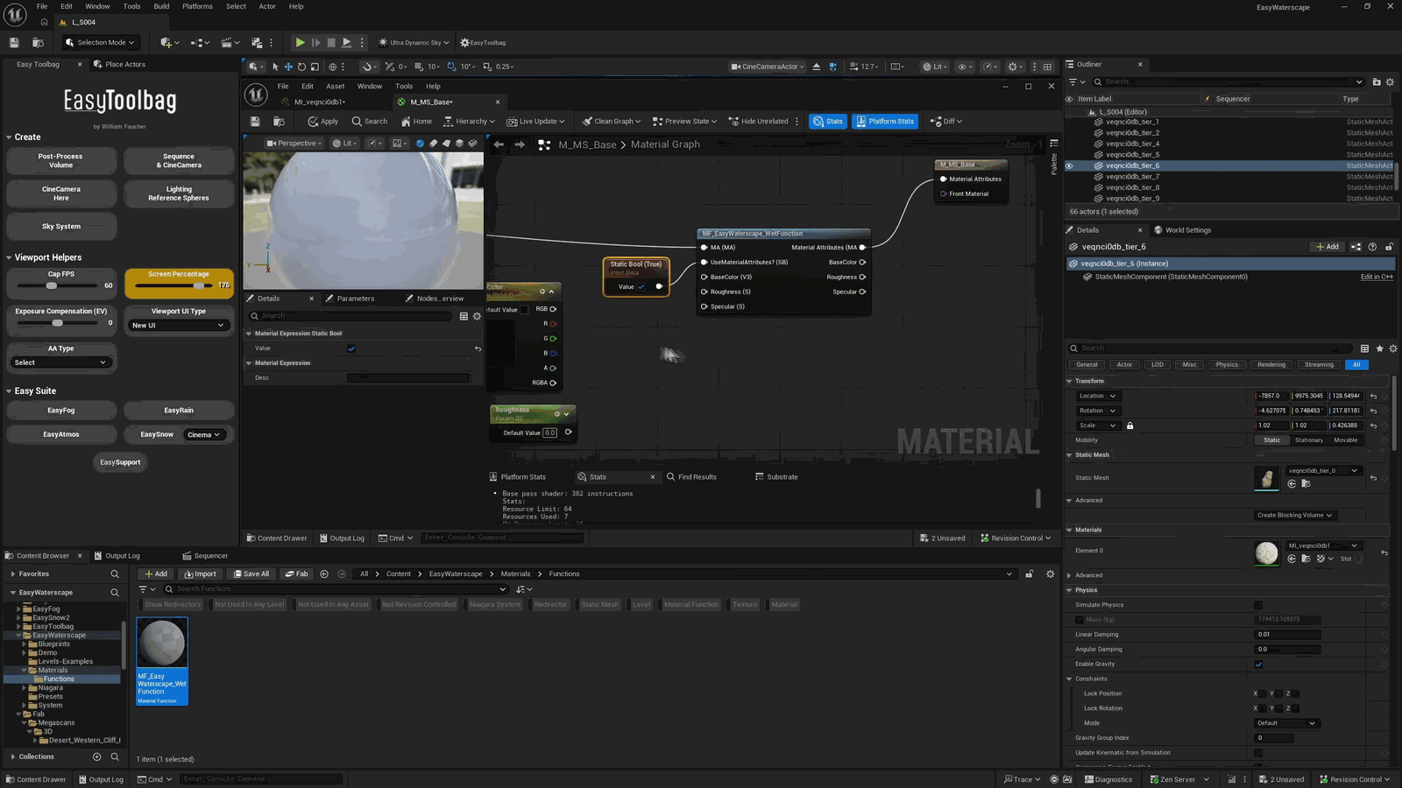This screenshot has height=788, width=1402.
Task: Open the Hierarchy dropdown
Action: [470, 122]
